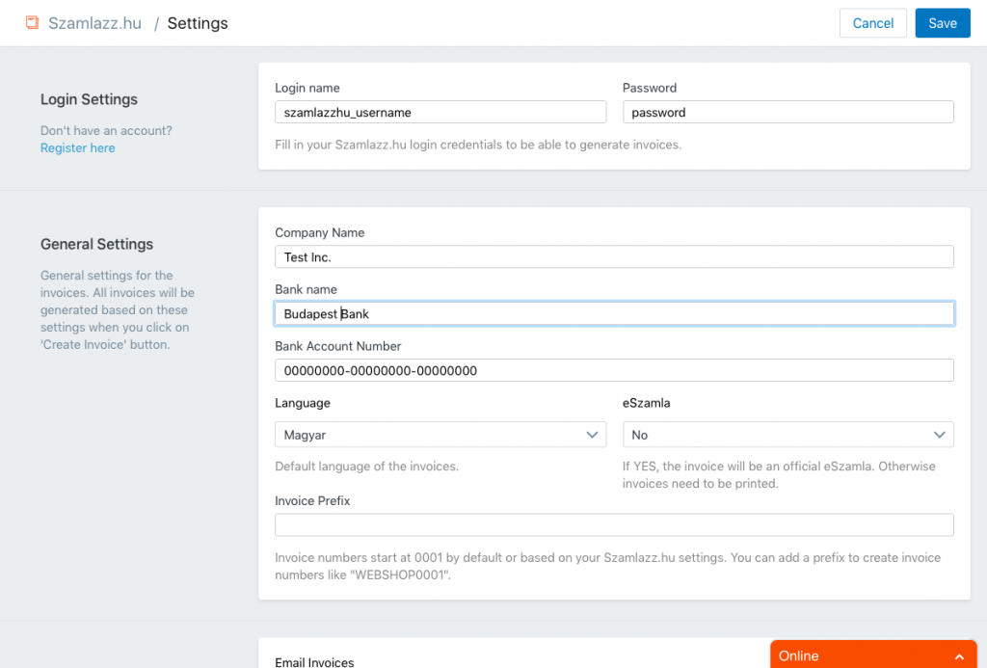The height and width of the screenshot is (668, 987).
Task: Click the General Settings heading
Action: point(96,244)
